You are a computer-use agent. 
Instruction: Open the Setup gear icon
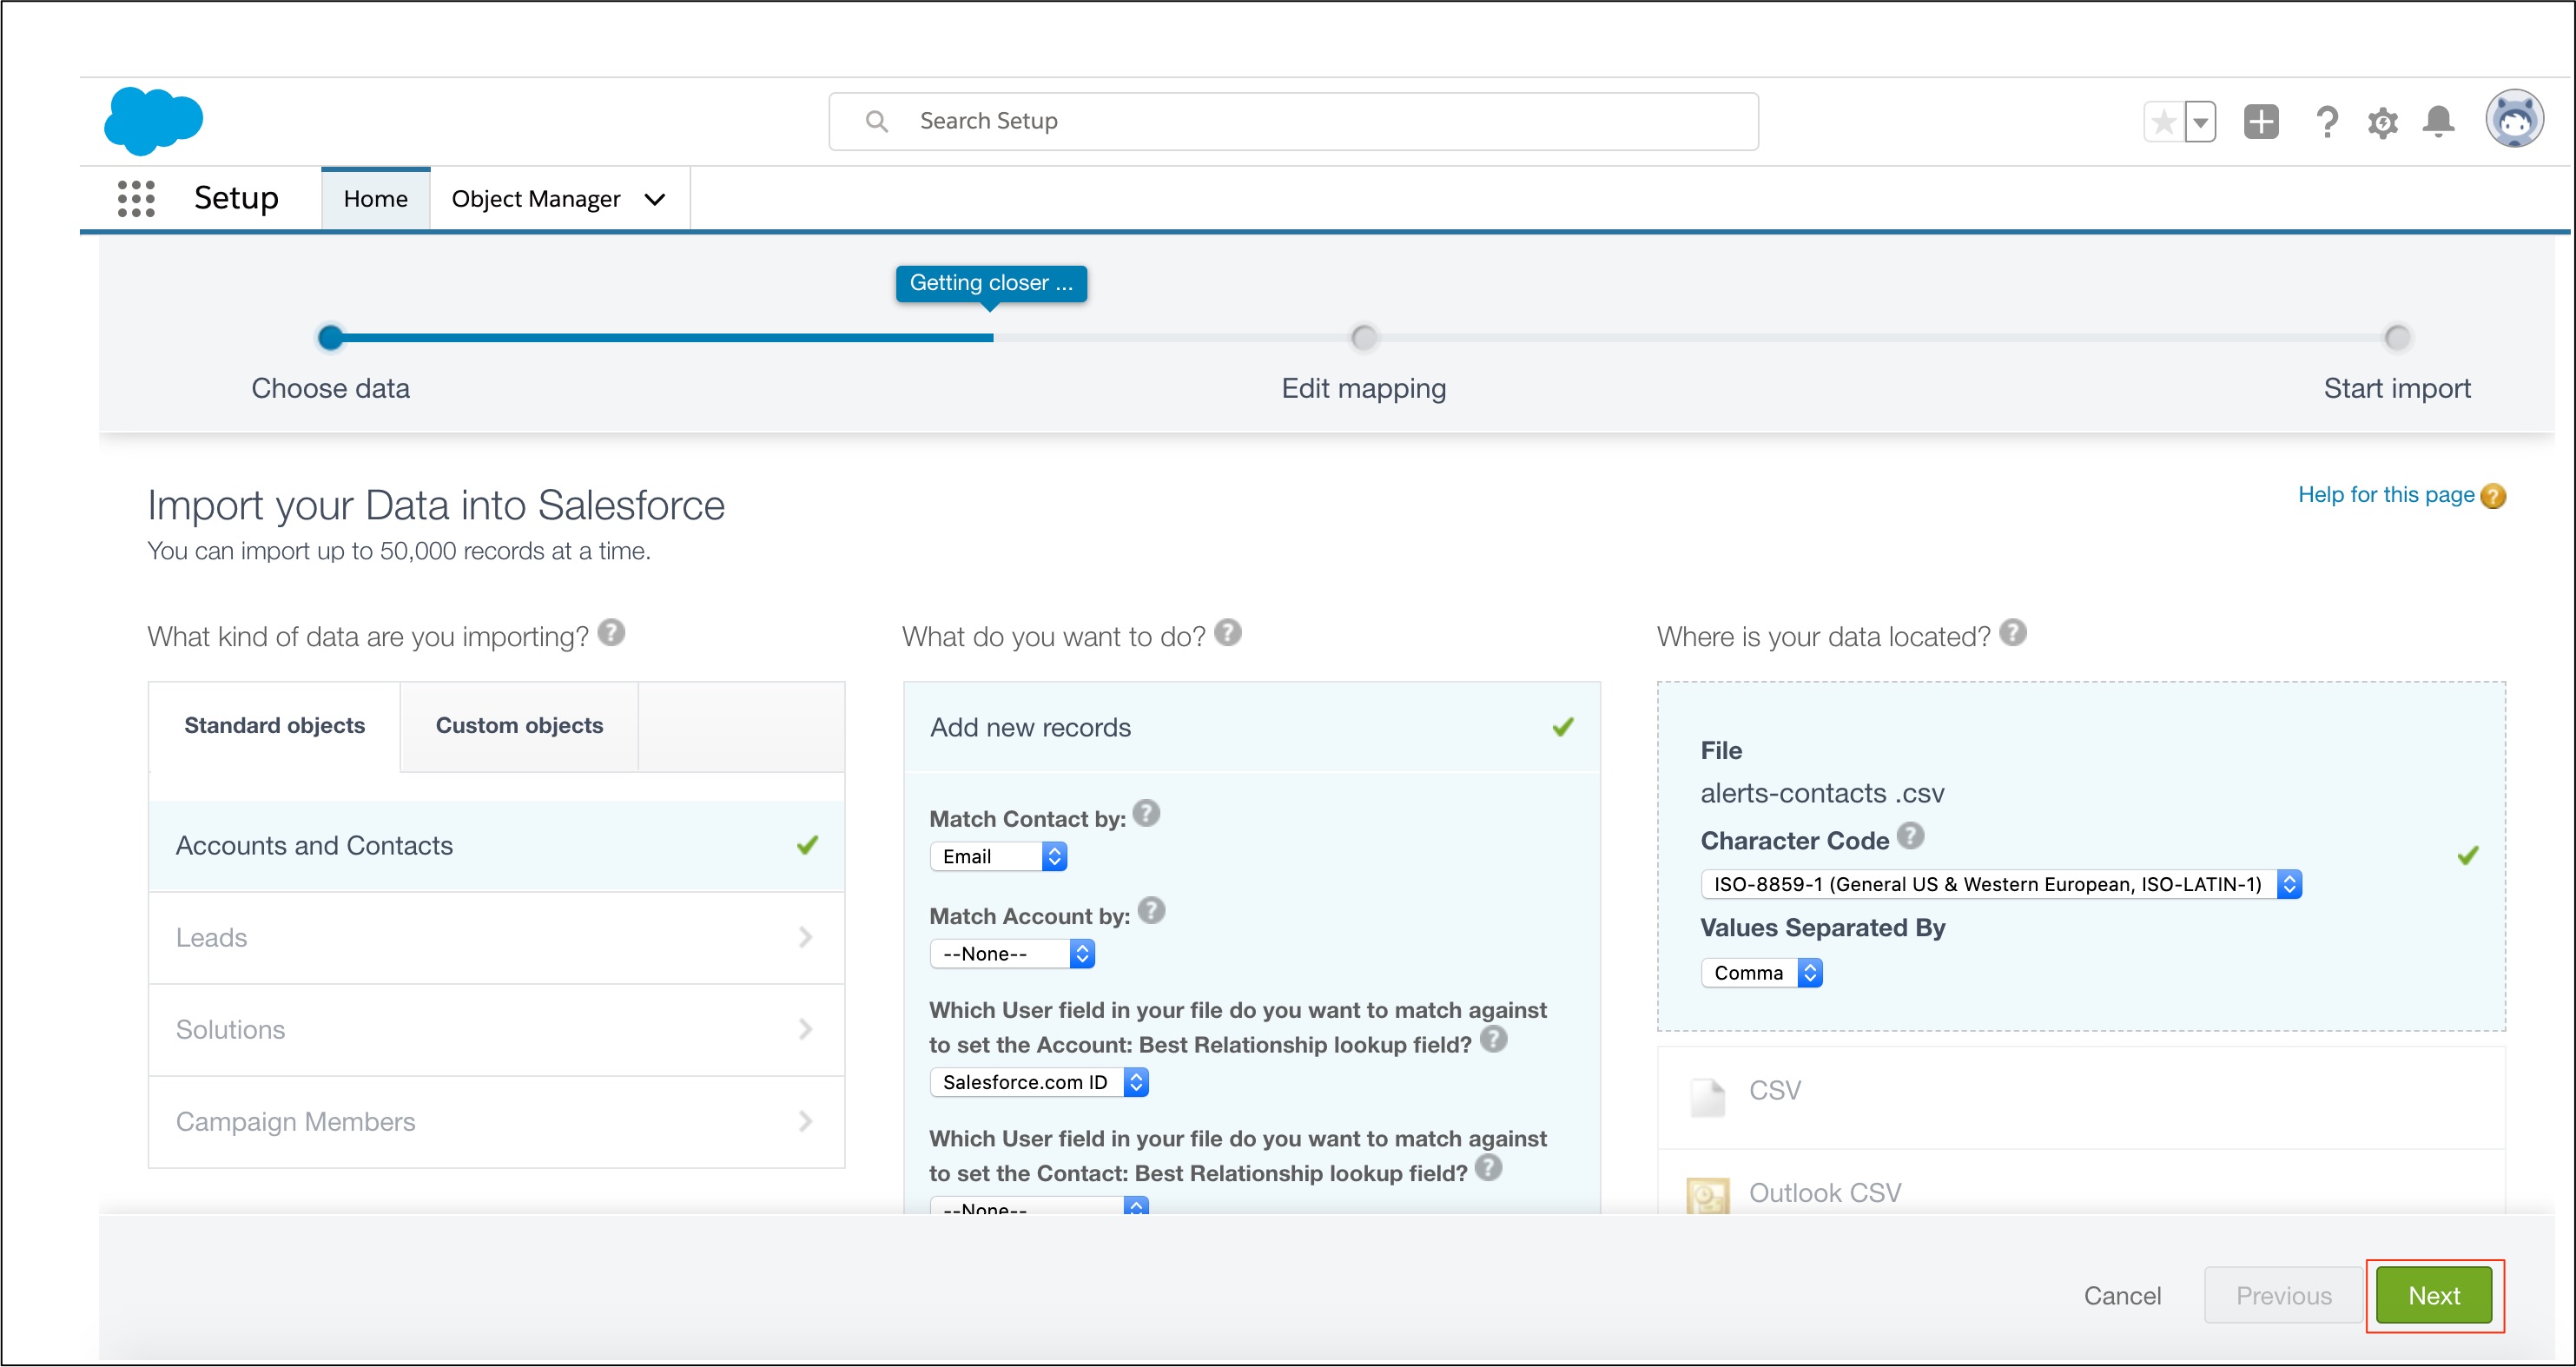pos(2382,123)
